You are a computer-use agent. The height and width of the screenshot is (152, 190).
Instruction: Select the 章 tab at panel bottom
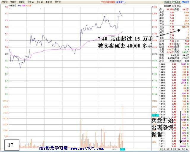187,149
